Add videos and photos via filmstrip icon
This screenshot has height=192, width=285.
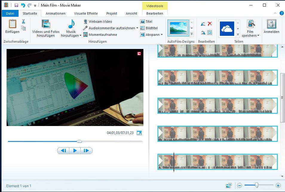click(46, 24)
